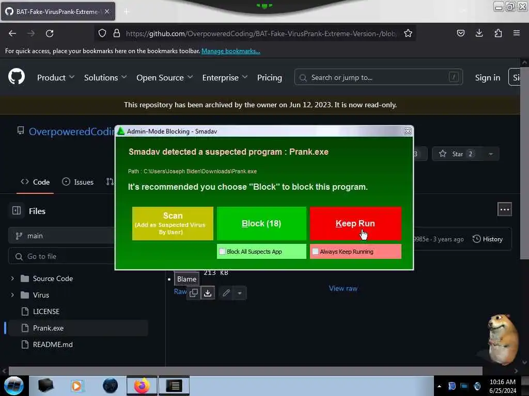This screenshot has width=529, height=396.
Task: Click the taskbar clock showing 10:16 AM
Action: coord(502,386)
